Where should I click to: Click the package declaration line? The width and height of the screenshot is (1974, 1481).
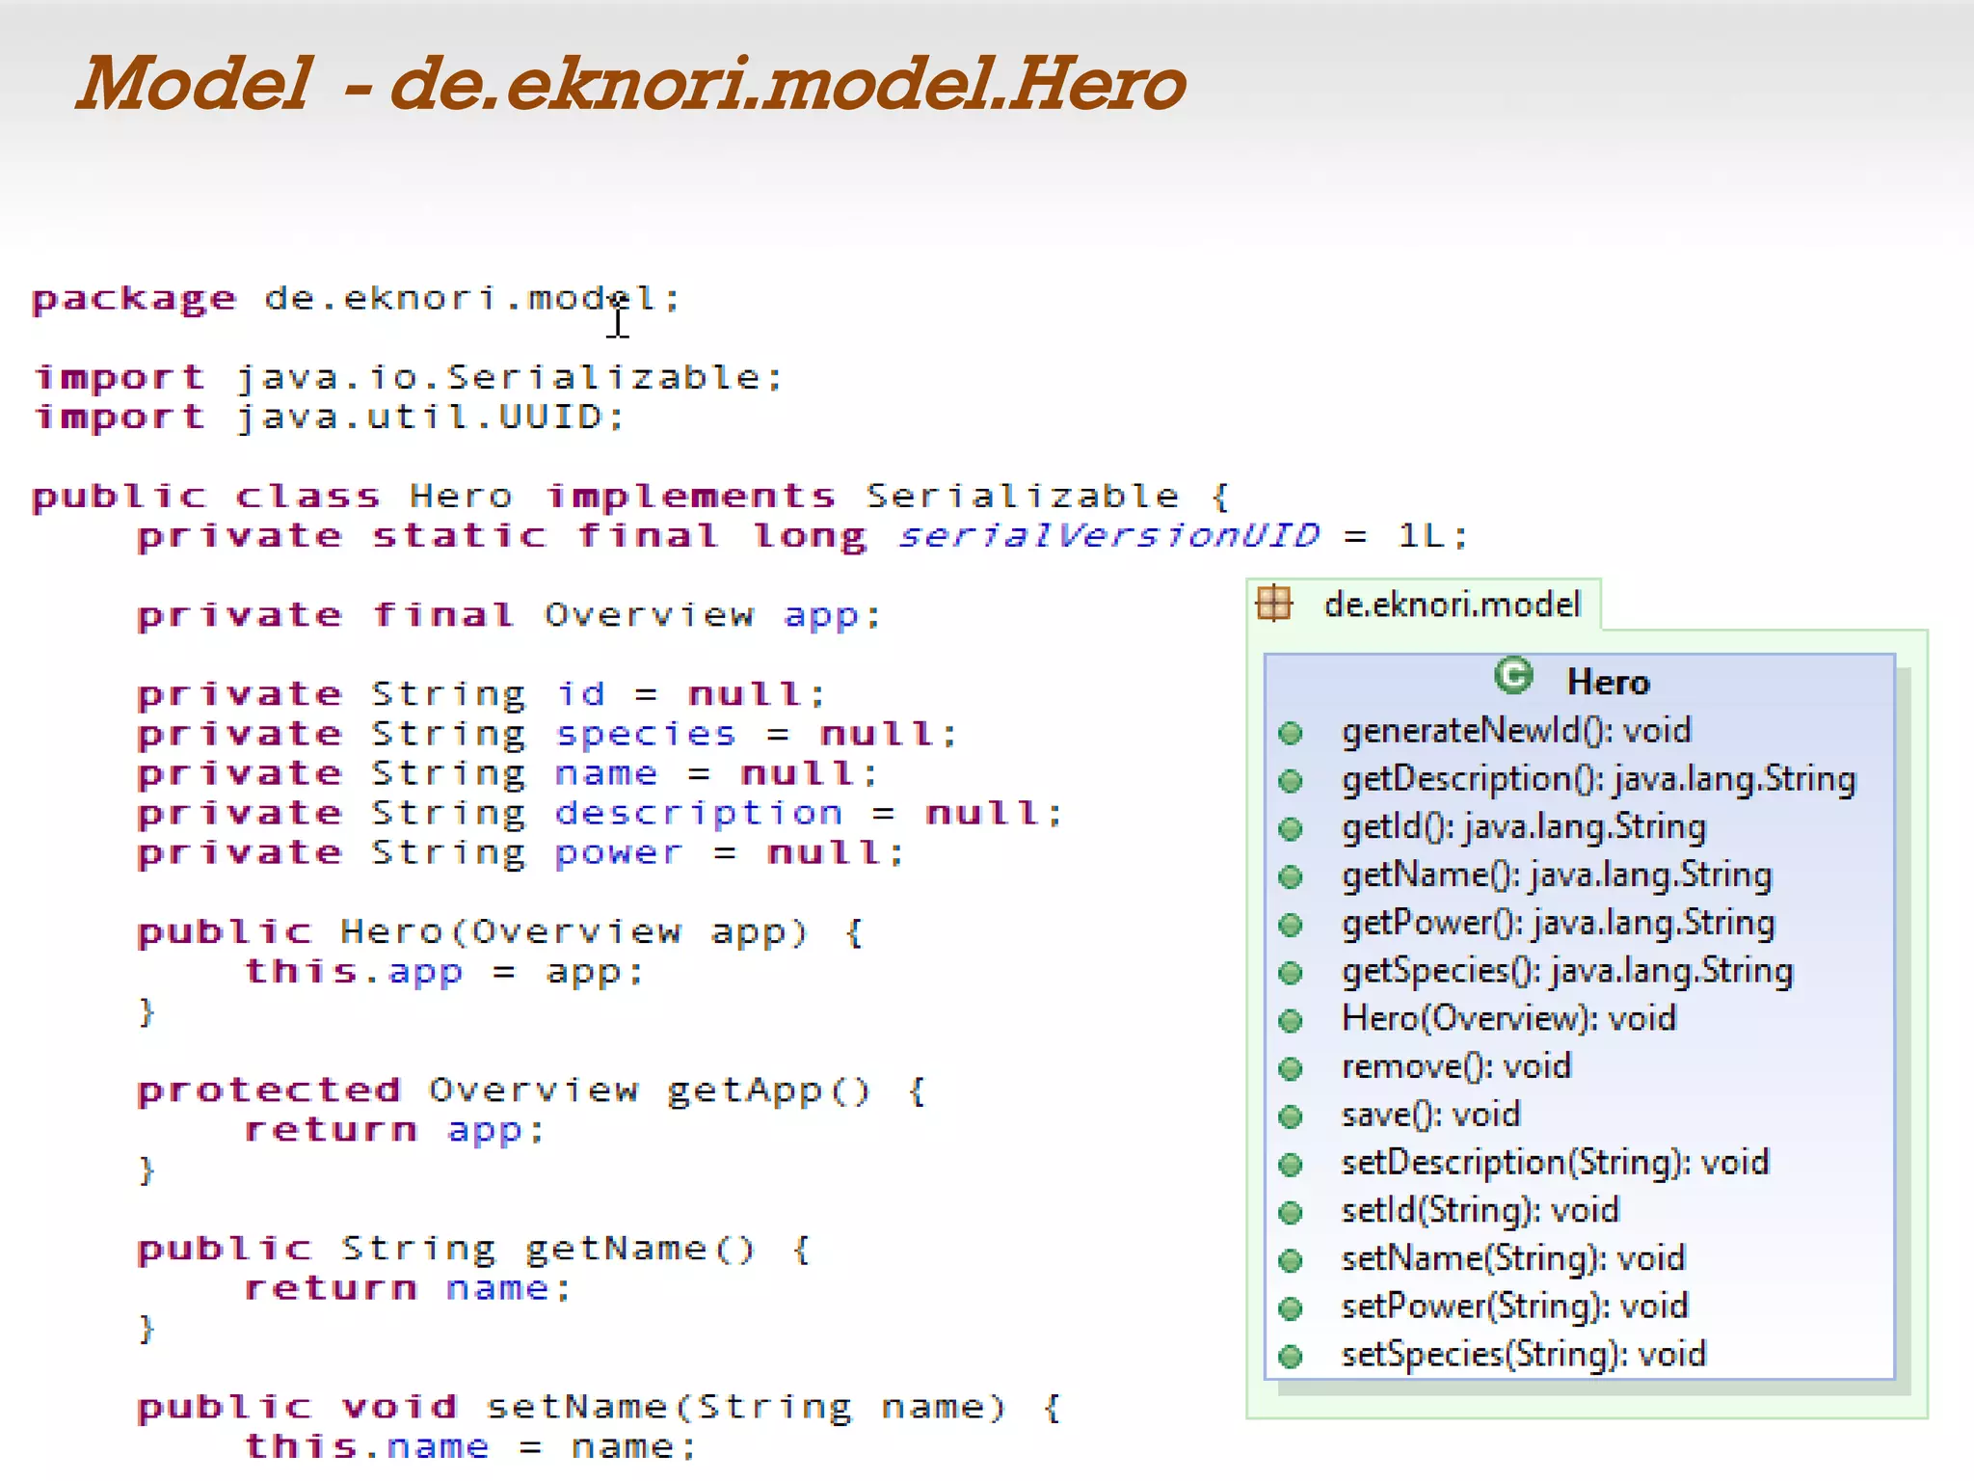pos(355,298)
